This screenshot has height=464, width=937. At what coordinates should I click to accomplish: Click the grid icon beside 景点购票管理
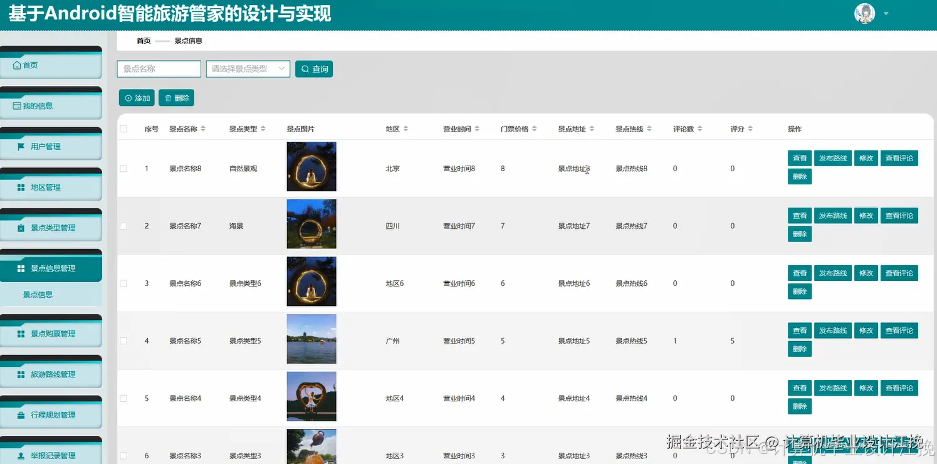[x=21, y=334]
